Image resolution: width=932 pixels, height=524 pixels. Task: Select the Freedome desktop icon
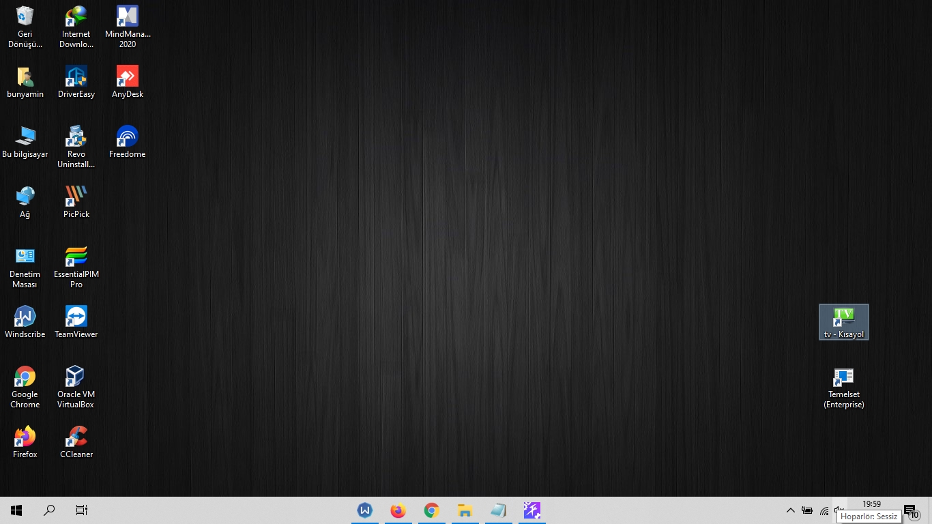click(128, 143)
